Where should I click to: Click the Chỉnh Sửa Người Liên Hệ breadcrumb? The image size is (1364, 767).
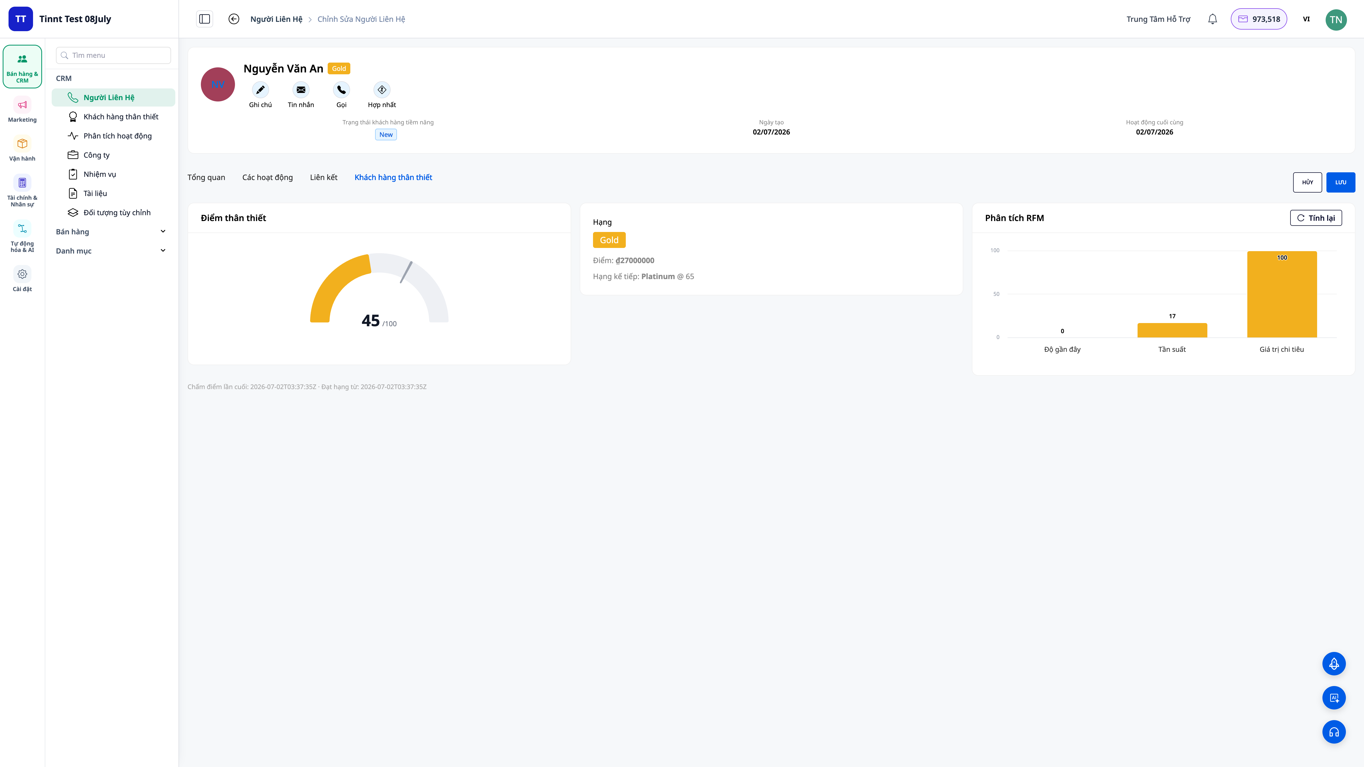pyautogui.click(x=361, y=19)
